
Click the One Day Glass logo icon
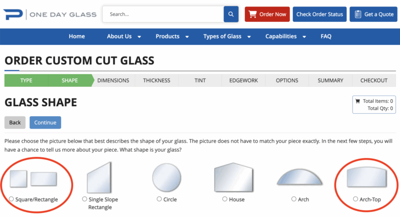coord(12,14)
